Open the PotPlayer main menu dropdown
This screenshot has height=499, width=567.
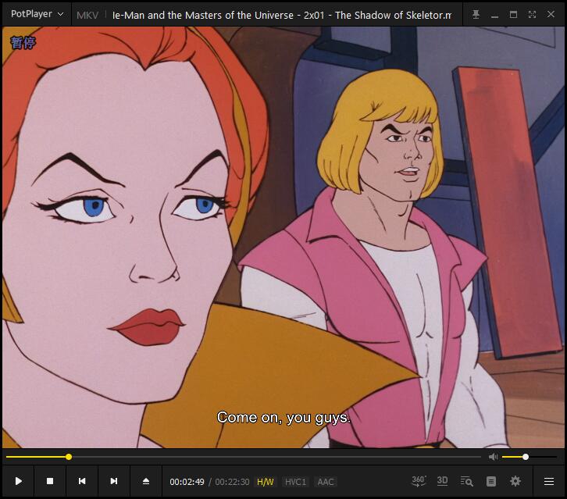click(37, 14)
